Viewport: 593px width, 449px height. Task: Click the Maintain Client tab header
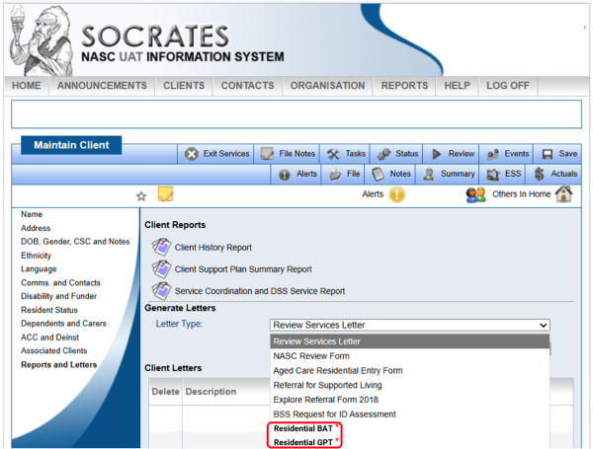[71, 145]
